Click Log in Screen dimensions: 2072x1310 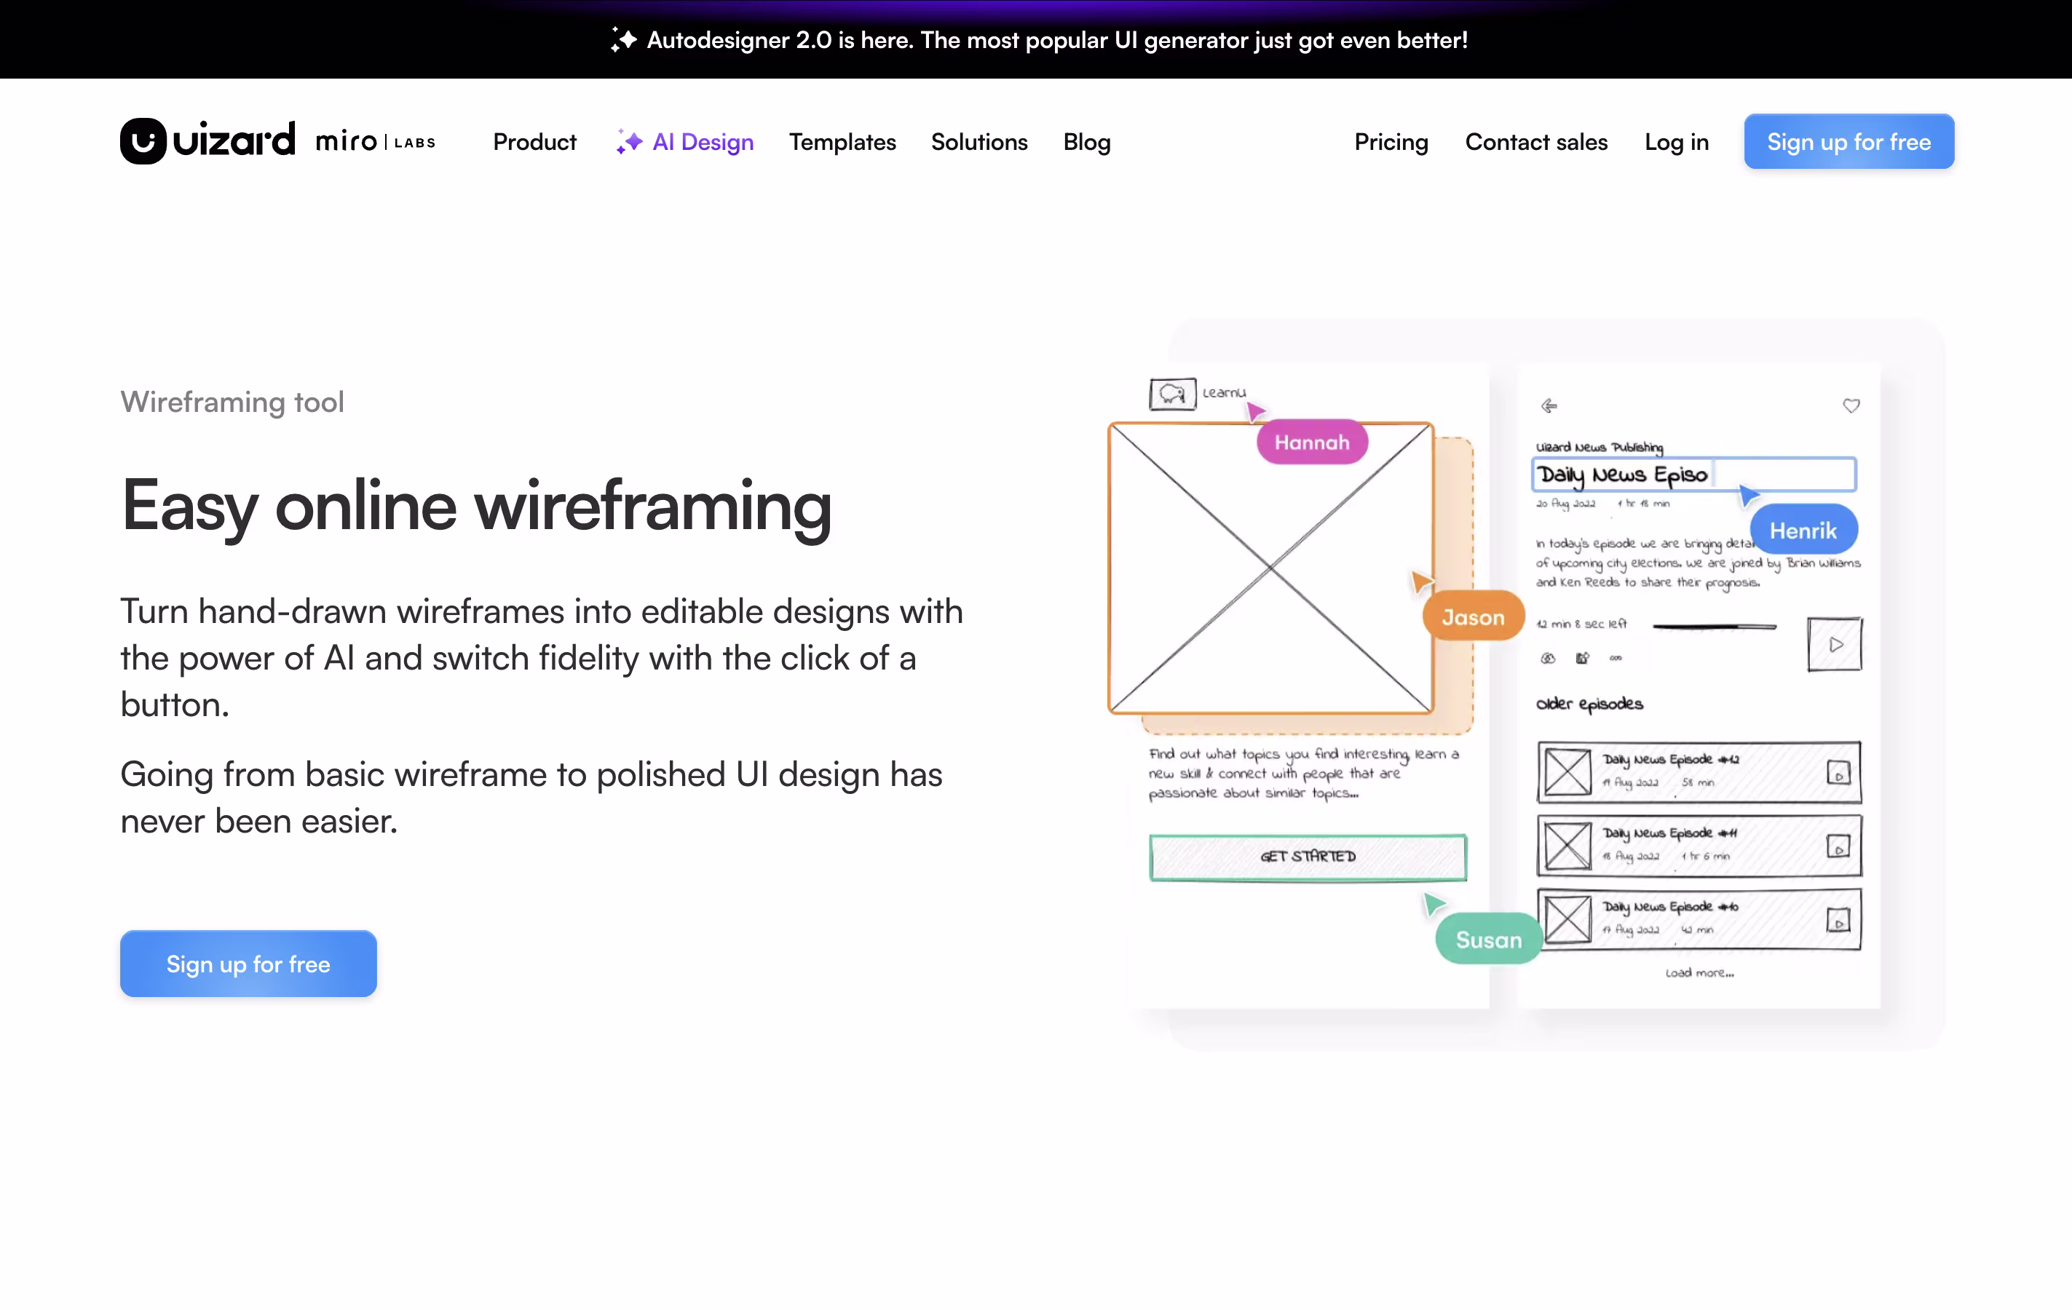[1675, 142]
